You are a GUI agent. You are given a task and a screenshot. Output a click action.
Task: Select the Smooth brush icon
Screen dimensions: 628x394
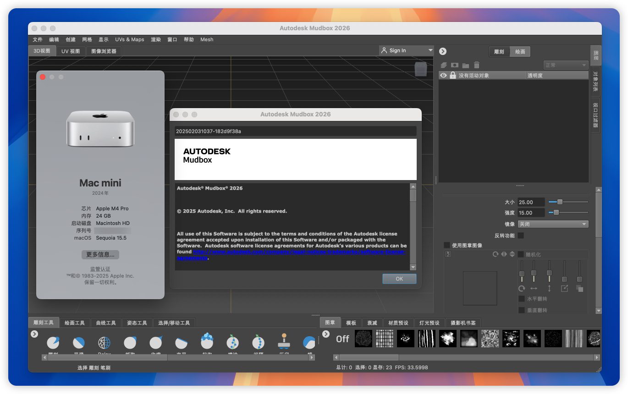tap(79, 342)
